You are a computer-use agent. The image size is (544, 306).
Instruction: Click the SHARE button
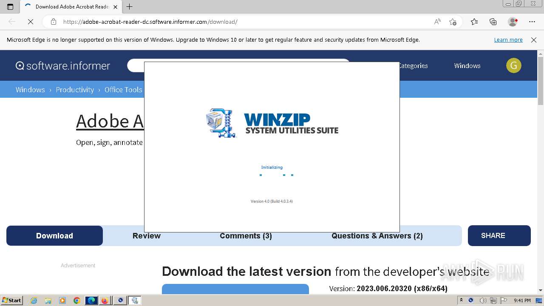499,235
